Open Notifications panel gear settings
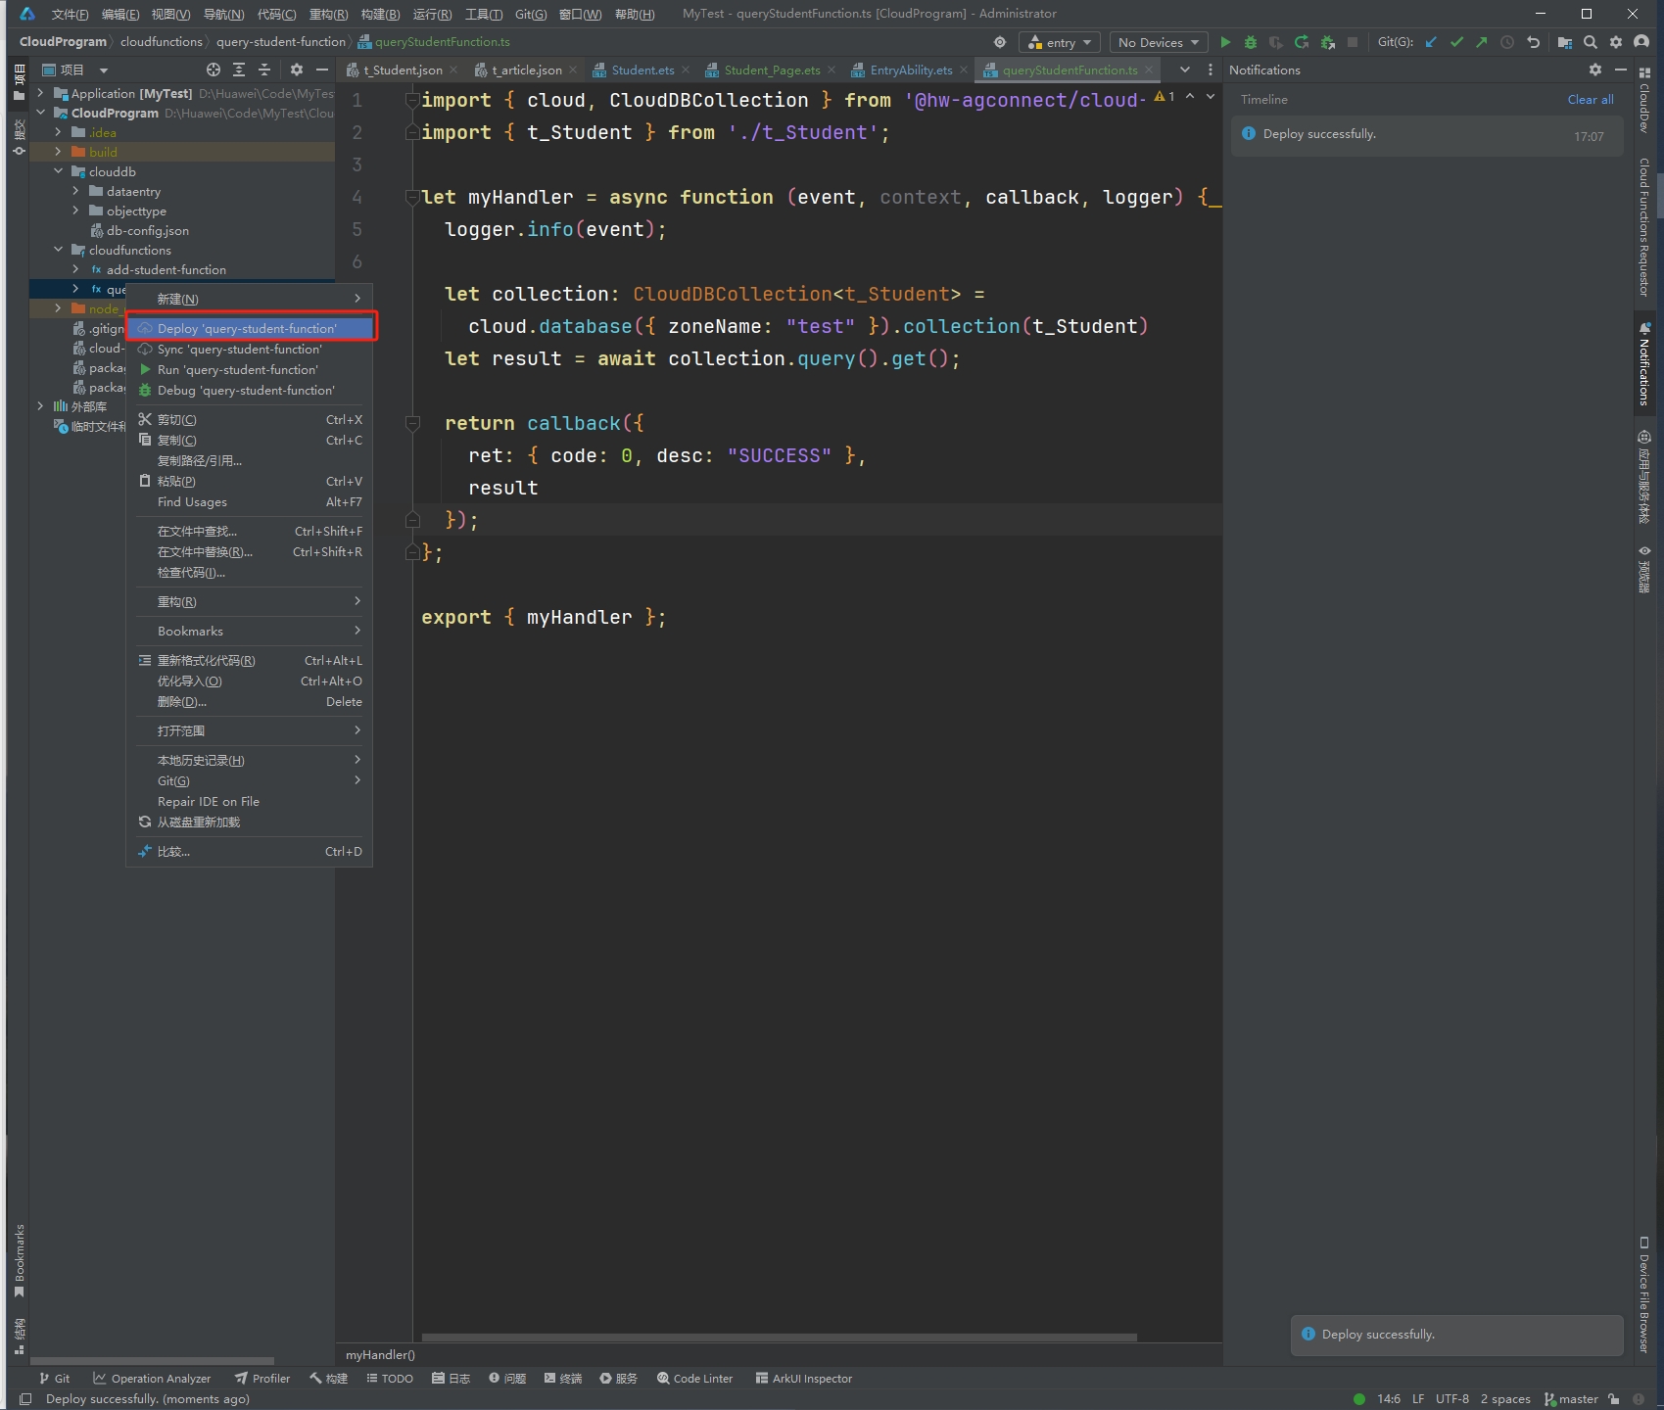Image resolution: width=1664 pixels, height=1410 pixels. coord(1595,70)
